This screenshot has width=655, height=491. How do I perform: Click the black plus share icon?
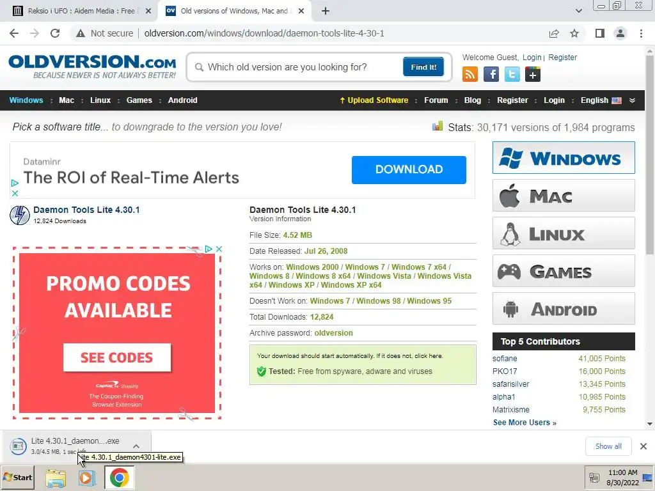(533, 74)
